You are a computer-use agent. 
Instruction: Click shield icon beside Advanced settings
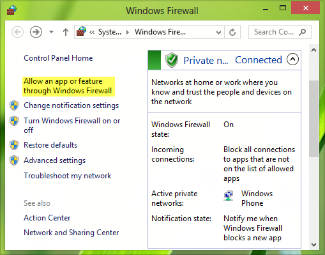[14, 160]
